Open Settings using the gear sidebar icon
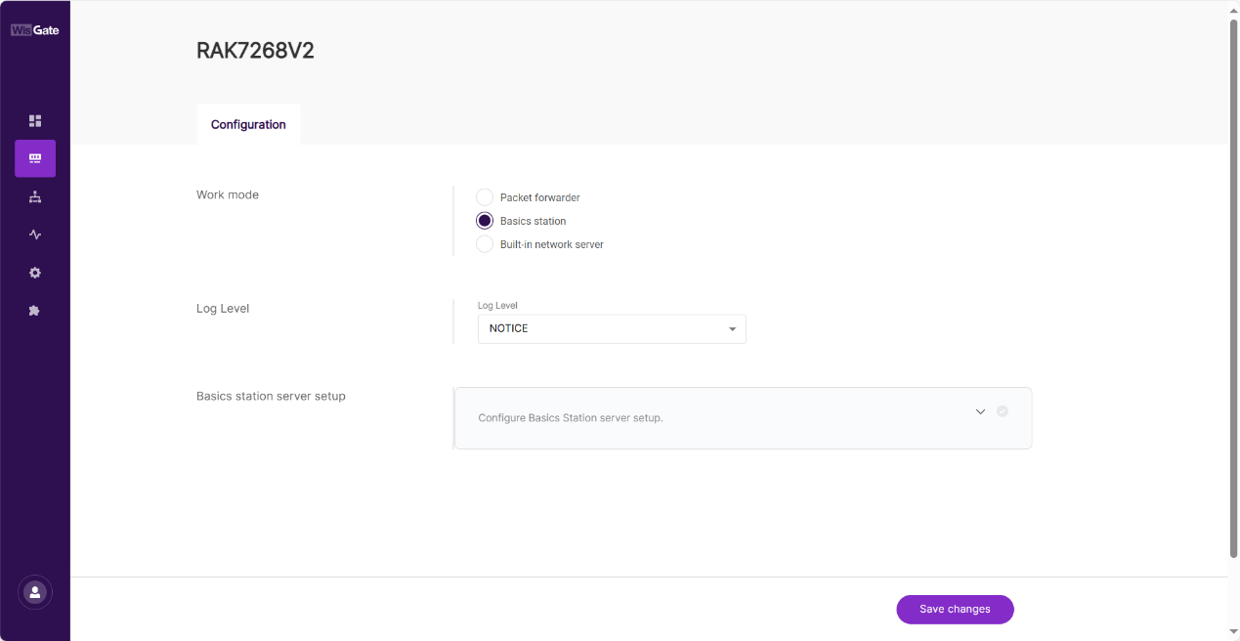This screenshot has width=1240, height=641. point(35,273)
